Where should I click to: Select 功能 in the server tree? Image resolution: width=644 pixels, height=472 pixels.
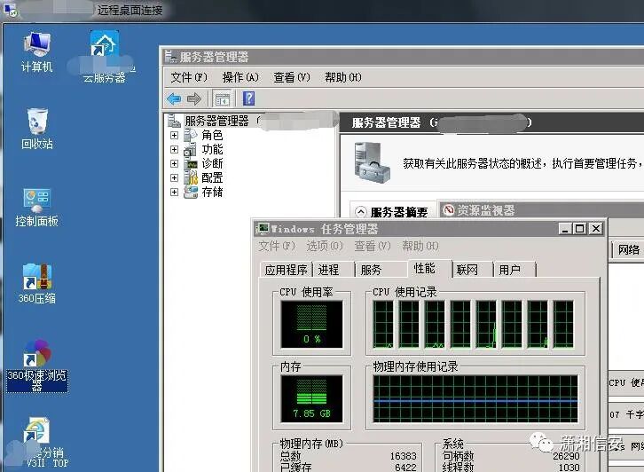pyautogui.click(x=212, y=150)
